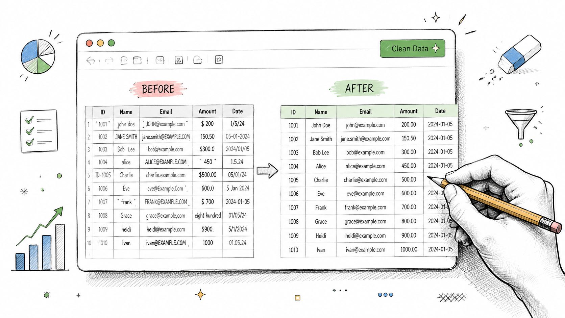This screenshot has height=318, width=565.
Task: Click the dark-outlined icon left of the export icon
Action: tap(179, 60)
